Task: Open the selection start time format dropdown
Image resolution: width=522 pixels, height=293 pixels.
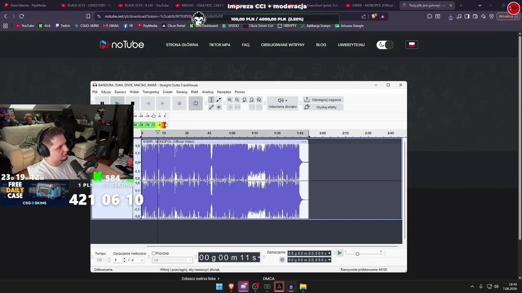Action: click(x=329, y=254)
